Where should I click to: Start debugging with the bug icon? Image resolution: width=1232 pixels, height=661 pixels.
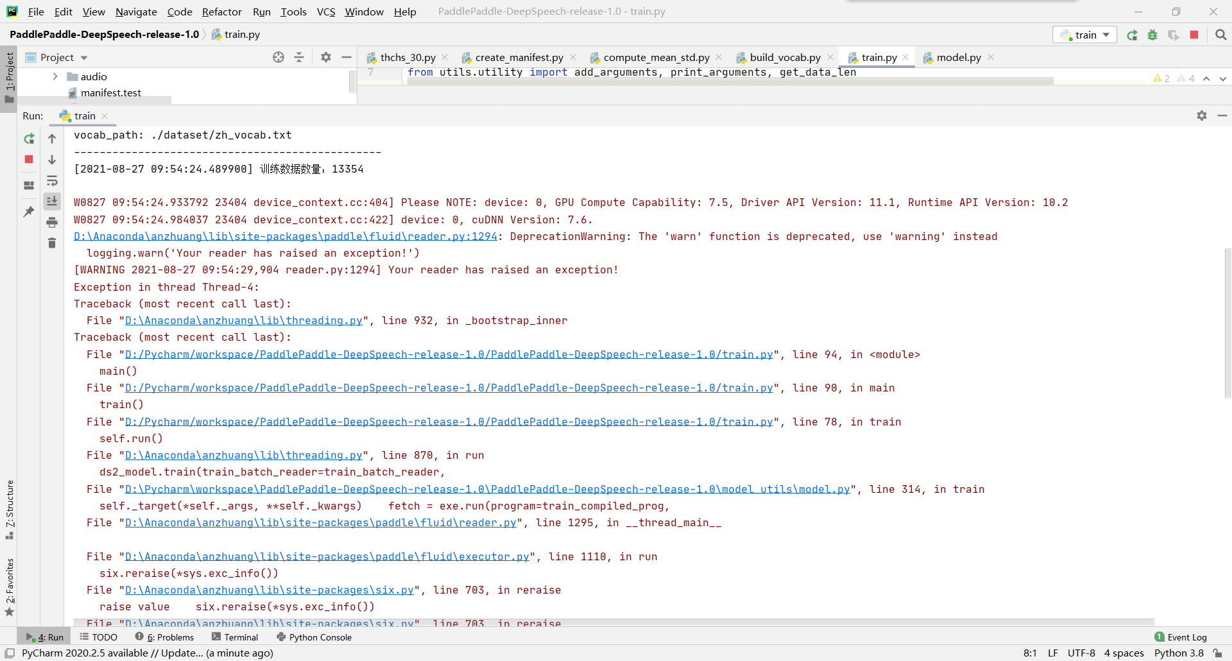(1152, 35)
